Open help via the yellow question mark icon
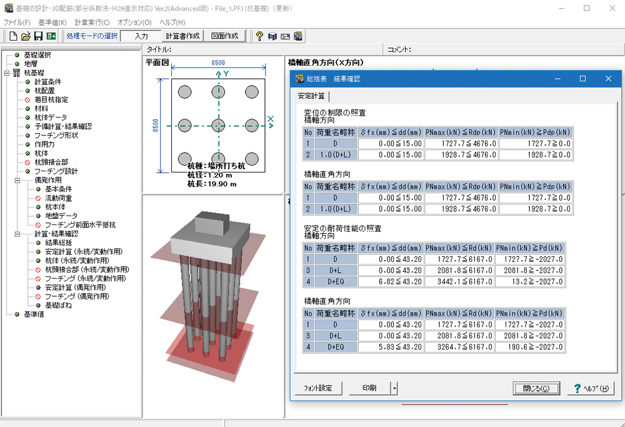Screen dimensions: 625x427 tap(259, 36)
